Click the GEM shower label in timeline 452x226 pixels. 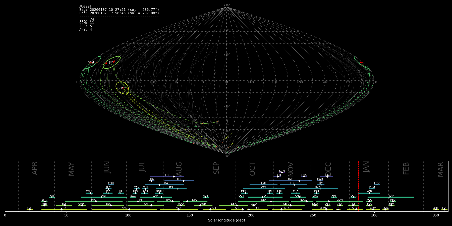(326, 175)
